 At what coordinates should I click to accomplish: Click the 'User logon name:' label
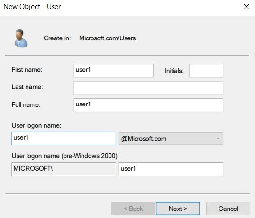tap(36, 125)
